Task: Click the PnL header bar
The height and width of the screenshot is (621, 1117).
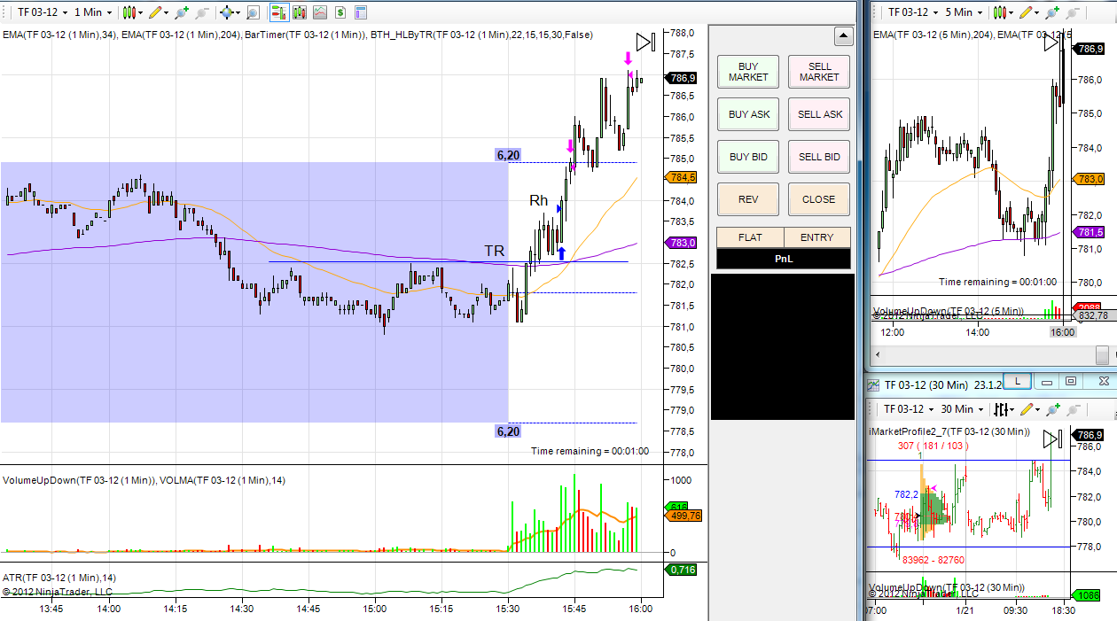Action: point(784,259)
